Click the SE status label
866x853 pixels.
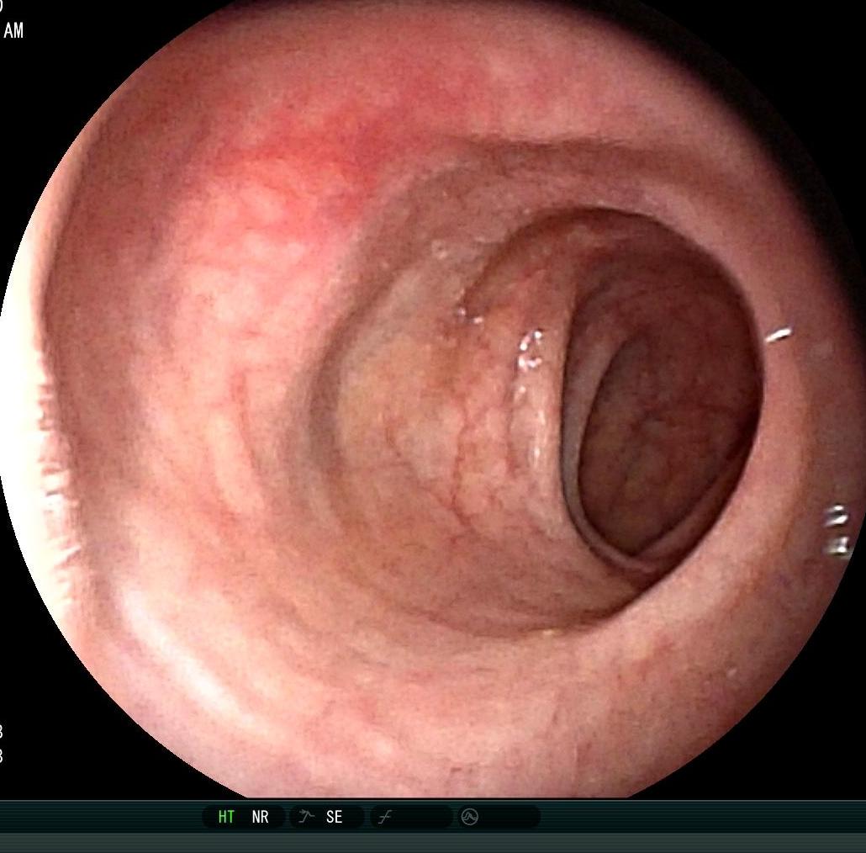[x=334, y=817]
